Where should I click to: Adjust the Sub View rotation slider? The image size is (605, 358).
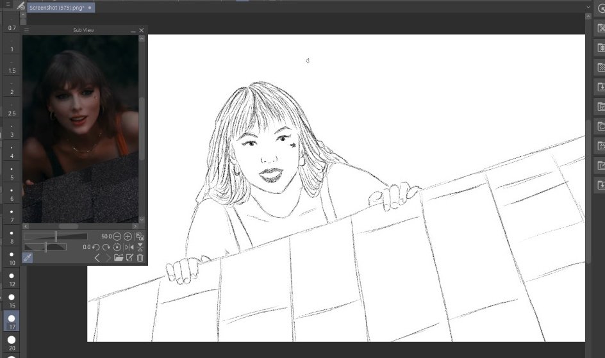[46, 247]
